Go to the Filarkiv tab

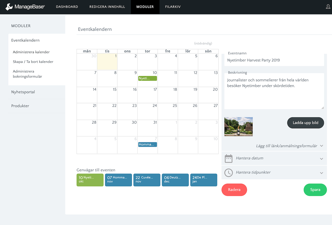[x=173, y=7]
